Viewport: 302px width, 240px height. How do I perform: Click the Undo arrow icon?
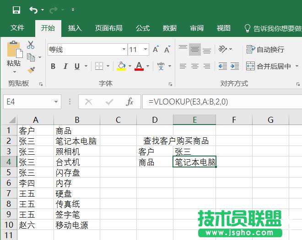33,10
